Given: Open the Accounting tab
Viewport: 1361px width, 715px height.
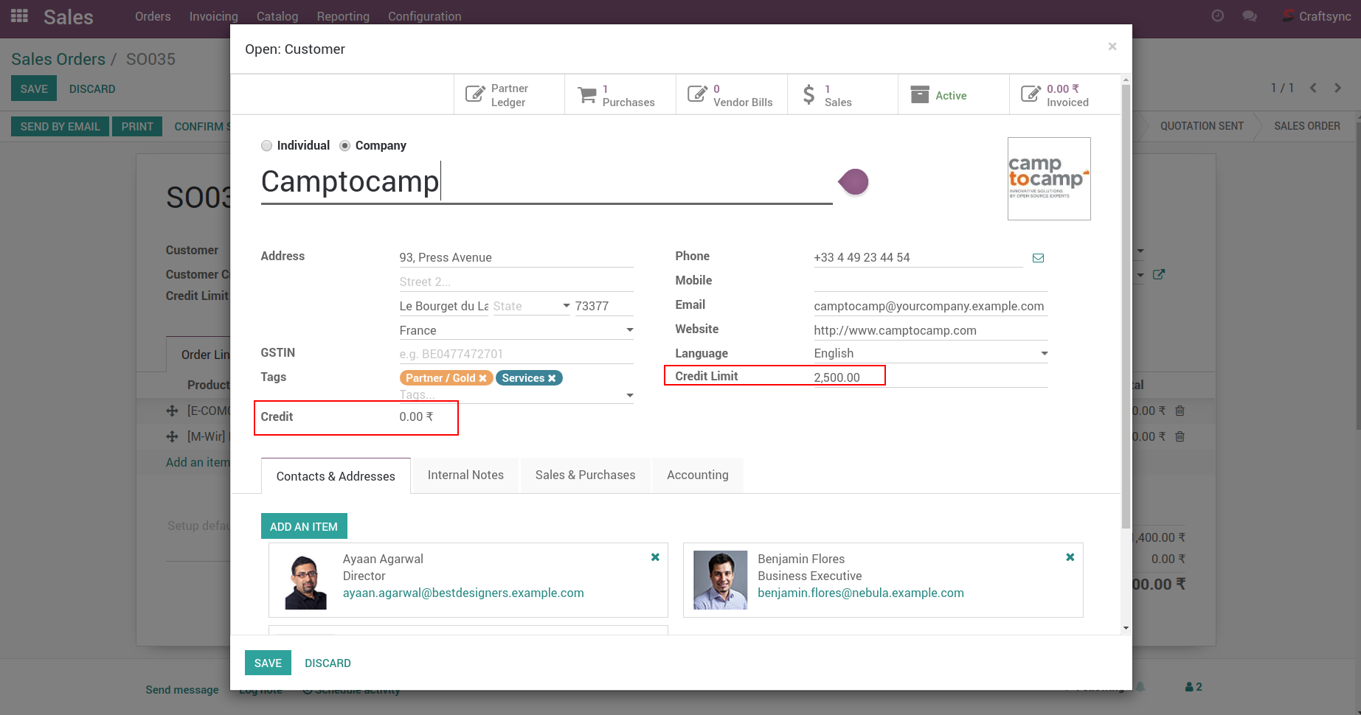Looking at the screenshot, I should [x=697, y=475].
